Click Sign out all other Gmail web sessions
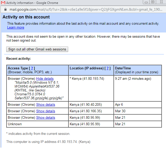Screen dimensions: 166x152 [37, 49]
